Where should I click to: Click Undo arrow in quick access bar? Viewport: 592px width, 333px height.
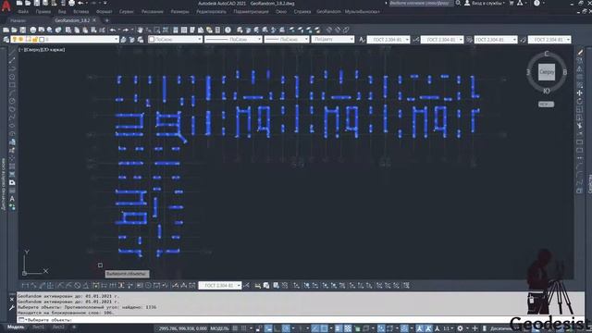(80, 3)
